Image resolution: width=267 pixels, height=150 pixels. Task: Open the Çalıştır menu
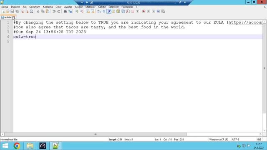(x=102, y=7)
